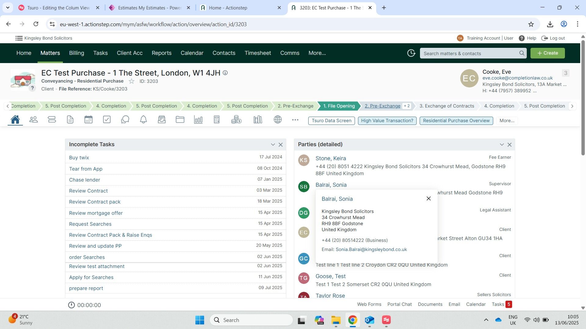Click the recent history clock icon
Viewport: 586px width, 329px height.
[411, 53]
